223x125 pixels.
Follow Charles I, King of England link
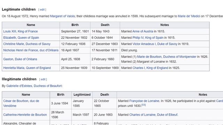(x=150, y=68)
